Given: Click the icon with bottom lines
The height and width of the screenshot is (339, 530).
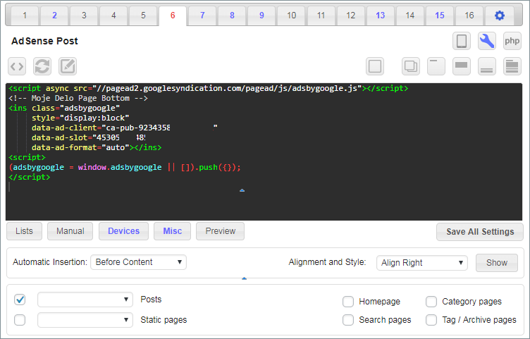Looking at the screenshot, I should pyautogui.click(x=487, y=66).
